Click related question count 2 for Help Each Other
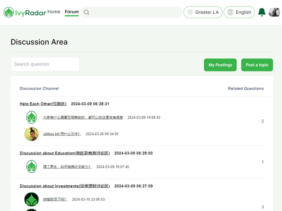Image resolution: width=282 pixels, height=211 pixels. tap(263, 121)
